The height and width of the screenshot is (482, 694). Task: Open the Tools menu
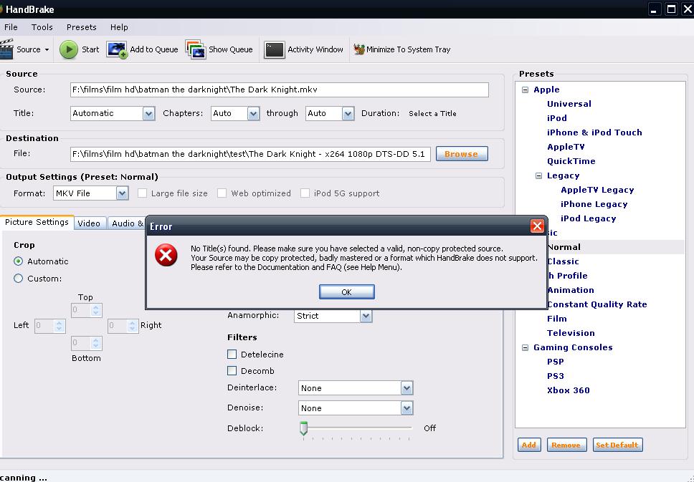click(x=42, y=27)
